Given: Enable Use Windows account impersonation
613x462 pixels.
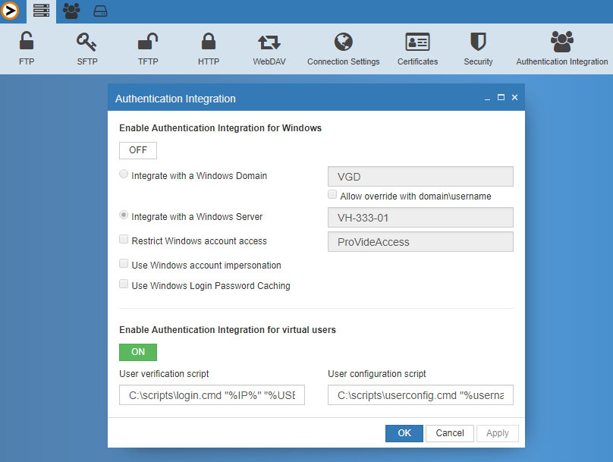Looking at the screenshot, I should (124, 263).
